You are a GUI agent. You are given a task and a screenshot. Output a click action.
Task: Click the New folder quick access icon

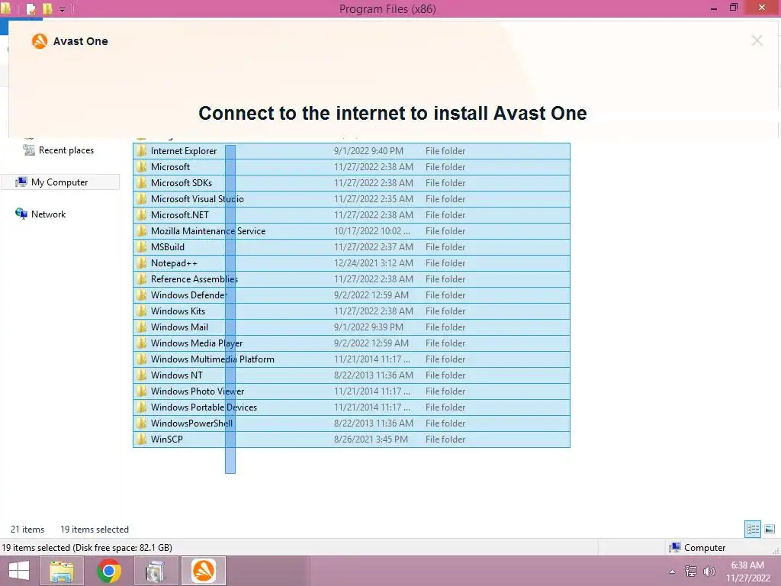(x=47, y=8)
